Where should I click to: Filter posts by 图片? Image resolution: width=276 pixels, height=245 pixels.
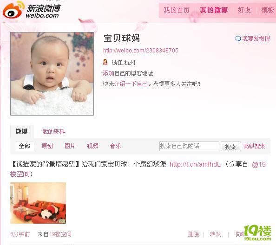click(70, 146)
